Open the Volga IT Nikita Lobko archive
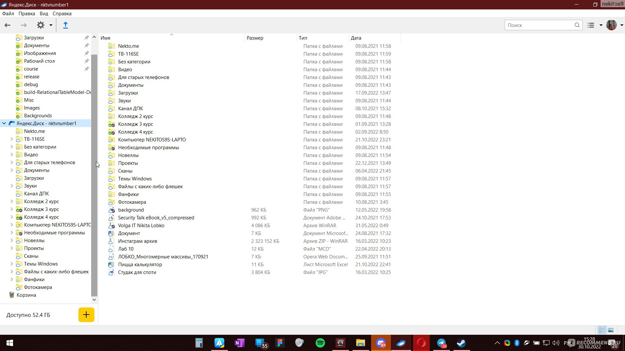625x351 pixels. click(x=141, y=226)
